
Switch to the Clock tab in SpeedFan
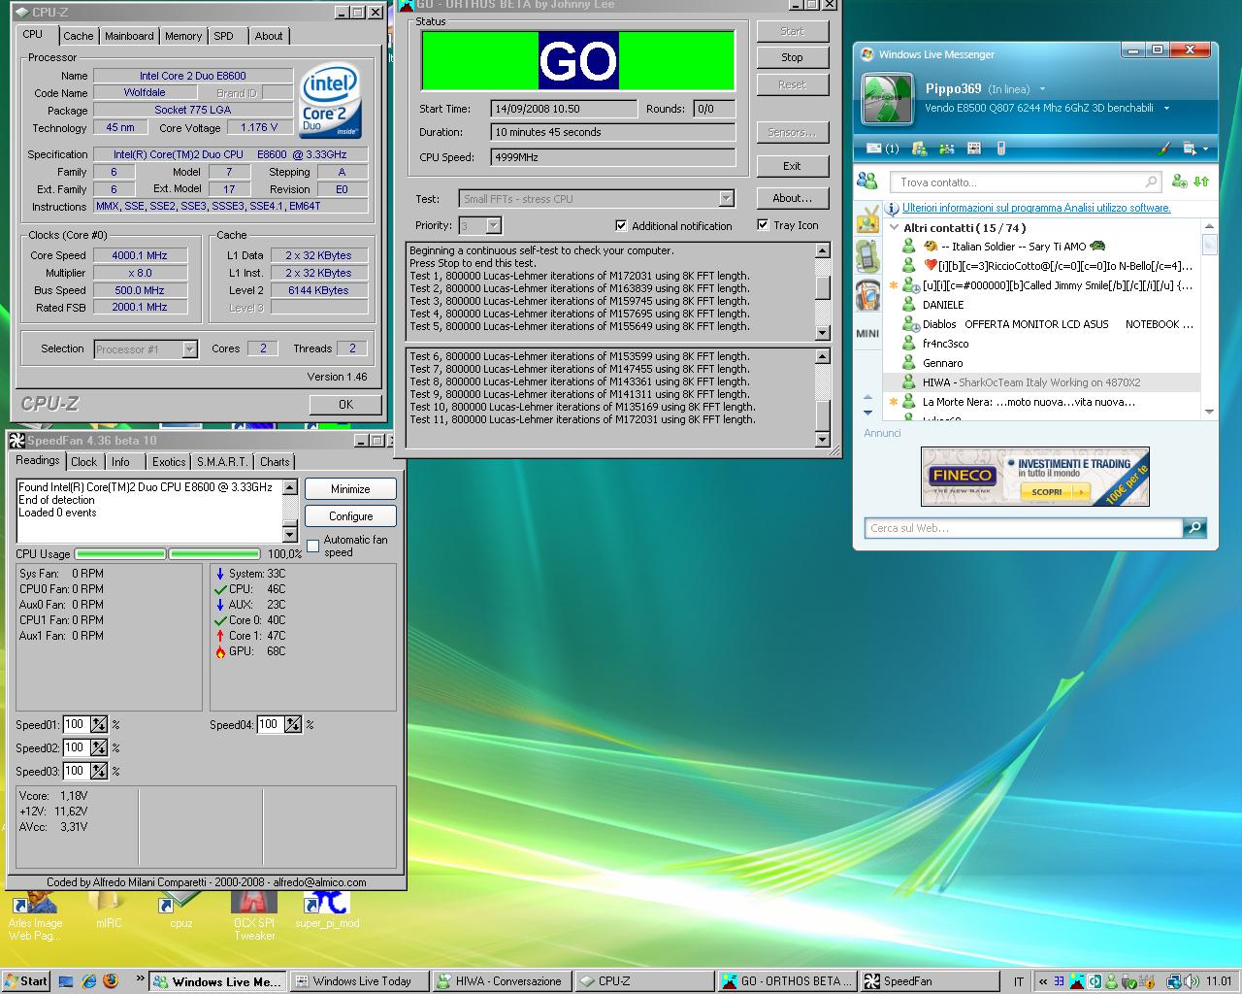click(x=84, y=462)
